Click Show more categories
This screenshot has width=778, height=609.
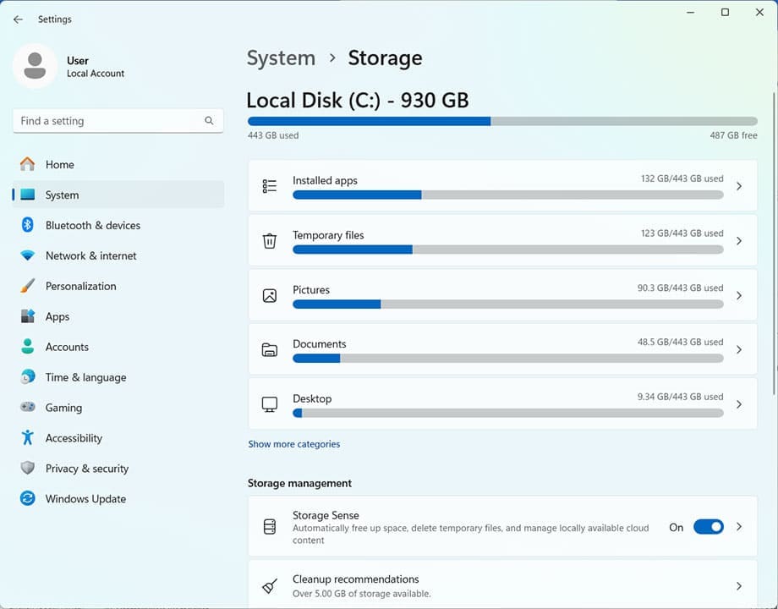click(x=294, y=443)
